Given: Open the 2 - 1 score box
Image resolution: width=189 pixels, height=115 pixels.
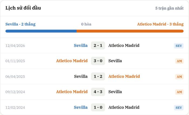Looking at the screenshot, I should tap(98, 45).
